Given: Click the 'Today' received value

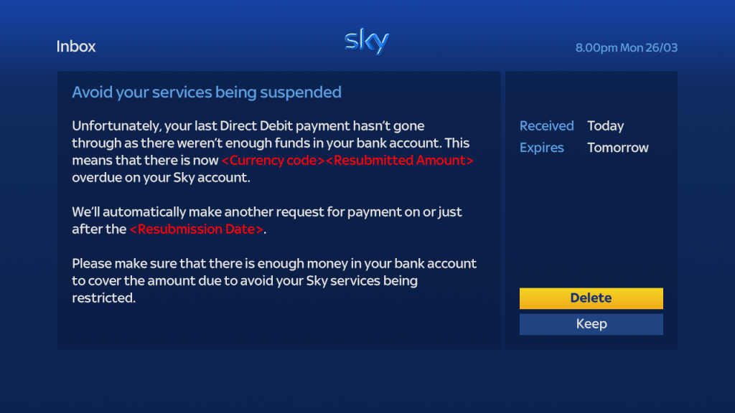Looking at the screenshot, I should pyautogui.click(x=605, y=126).
